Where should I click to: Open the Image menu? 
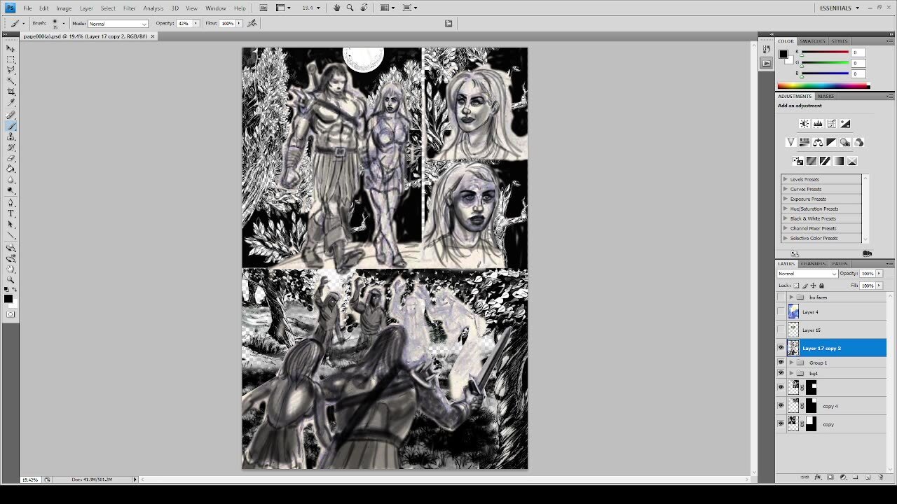pos(64,8)
